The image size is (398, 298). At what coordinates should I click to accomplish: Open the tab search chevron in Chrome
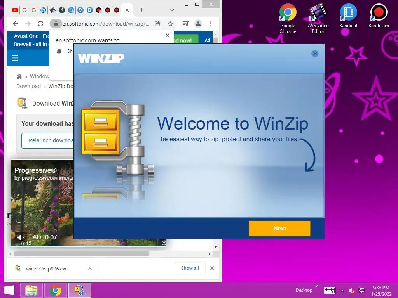172,10
